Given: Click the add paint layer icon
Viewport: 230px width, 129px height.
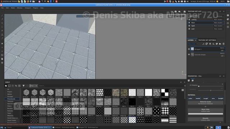Looking at the screenshot, I should [x=210, y=44].
